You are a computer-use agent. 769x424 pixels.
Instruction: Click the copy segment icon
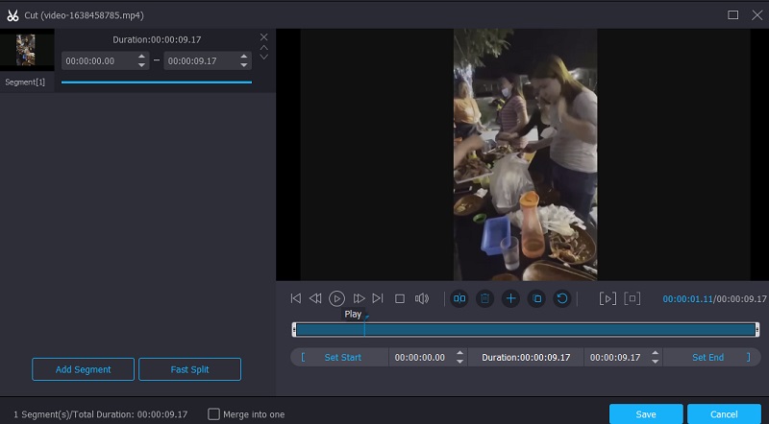tap(537, 298)
